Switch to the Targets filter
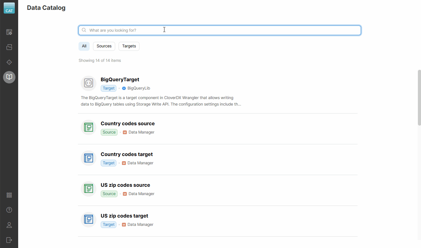This screenshot has width=421, height=248. (x=129, y=46)
